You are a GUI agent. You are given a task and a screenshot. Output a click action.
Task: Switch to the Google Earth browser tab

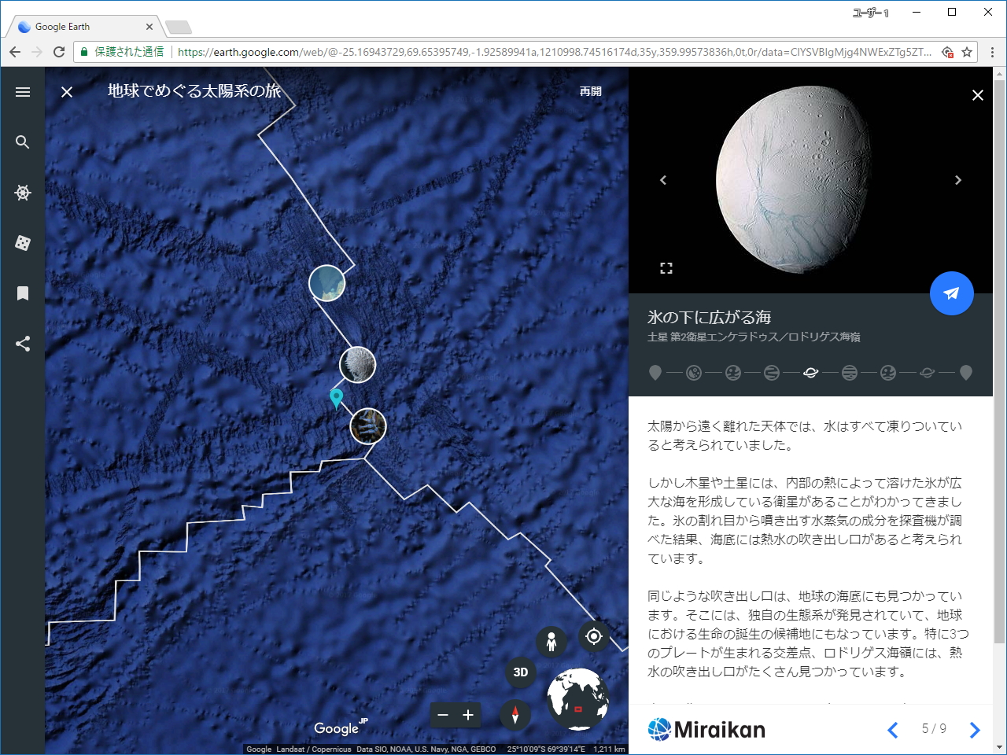79,25
